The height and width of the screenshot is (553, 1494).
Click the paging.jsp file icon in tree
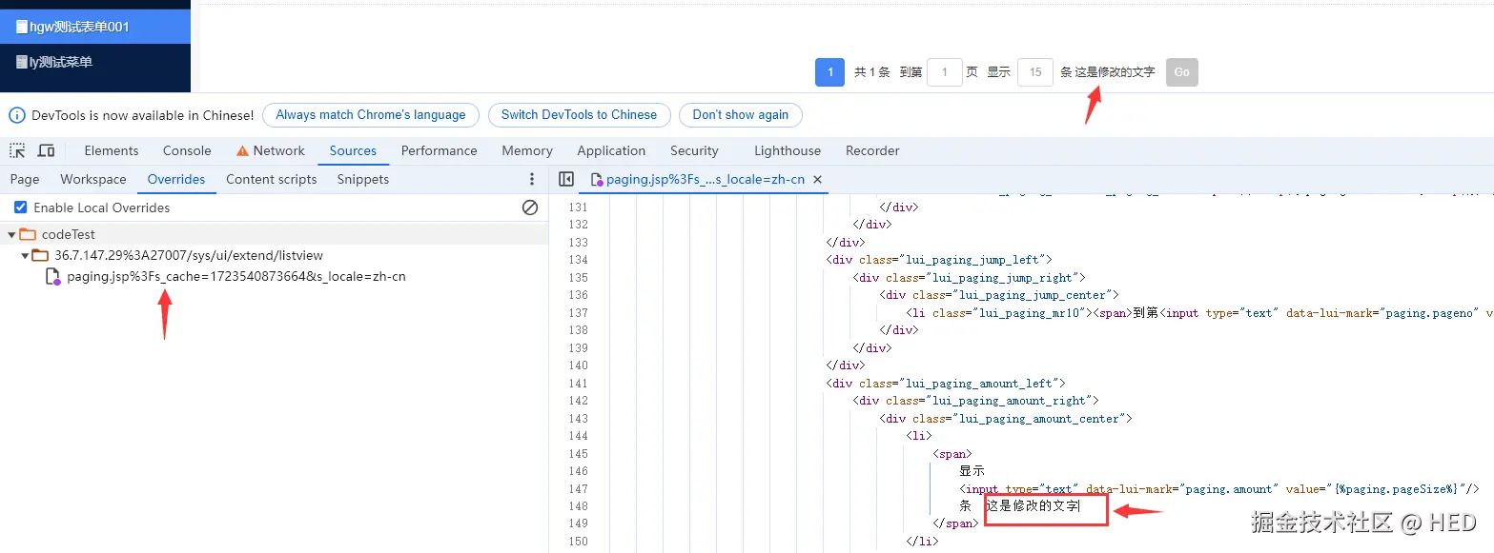[54, 277]
